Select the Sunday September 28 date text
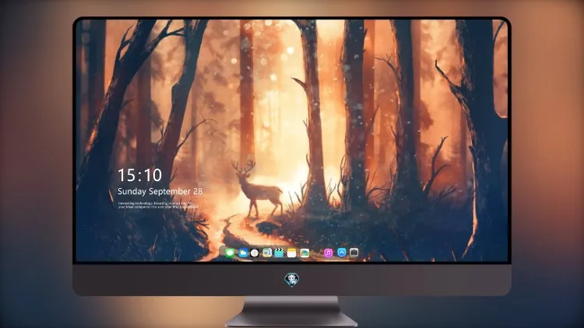The image size is (584, 328). tap(160, 191)
